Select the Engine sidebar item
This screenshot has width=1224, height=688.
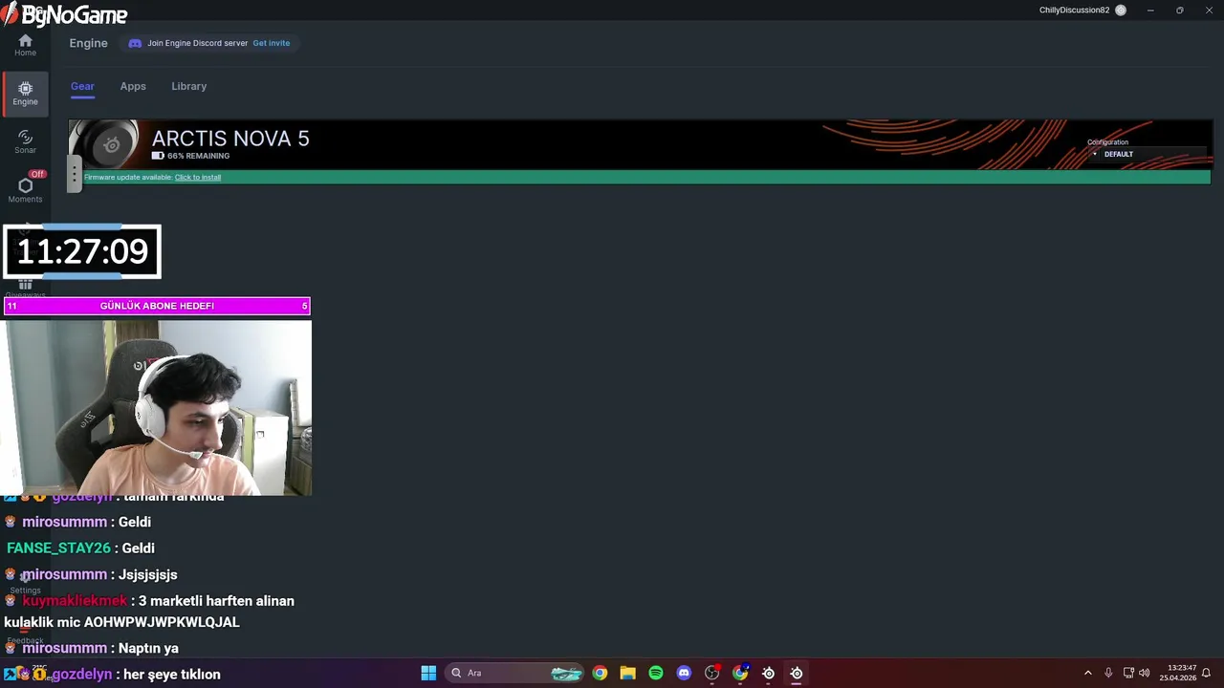pos(25,93)
